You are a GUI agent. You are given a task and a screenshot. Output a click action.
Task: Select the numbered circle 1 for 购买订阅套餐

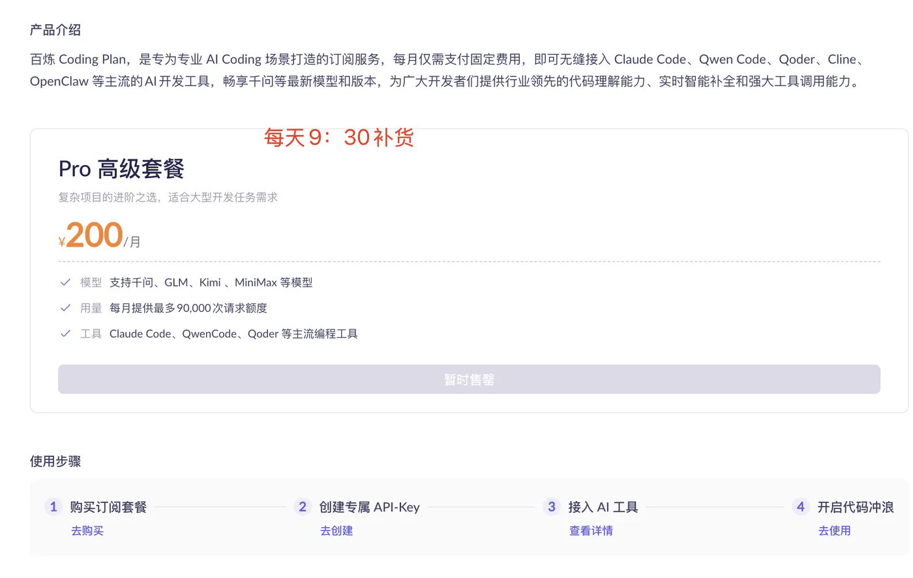coord(53,507)
